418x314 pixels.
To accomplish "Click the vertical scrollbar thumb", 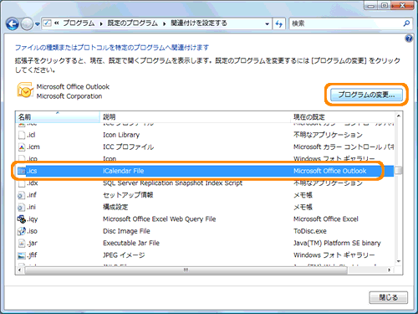I will [399, 170].
